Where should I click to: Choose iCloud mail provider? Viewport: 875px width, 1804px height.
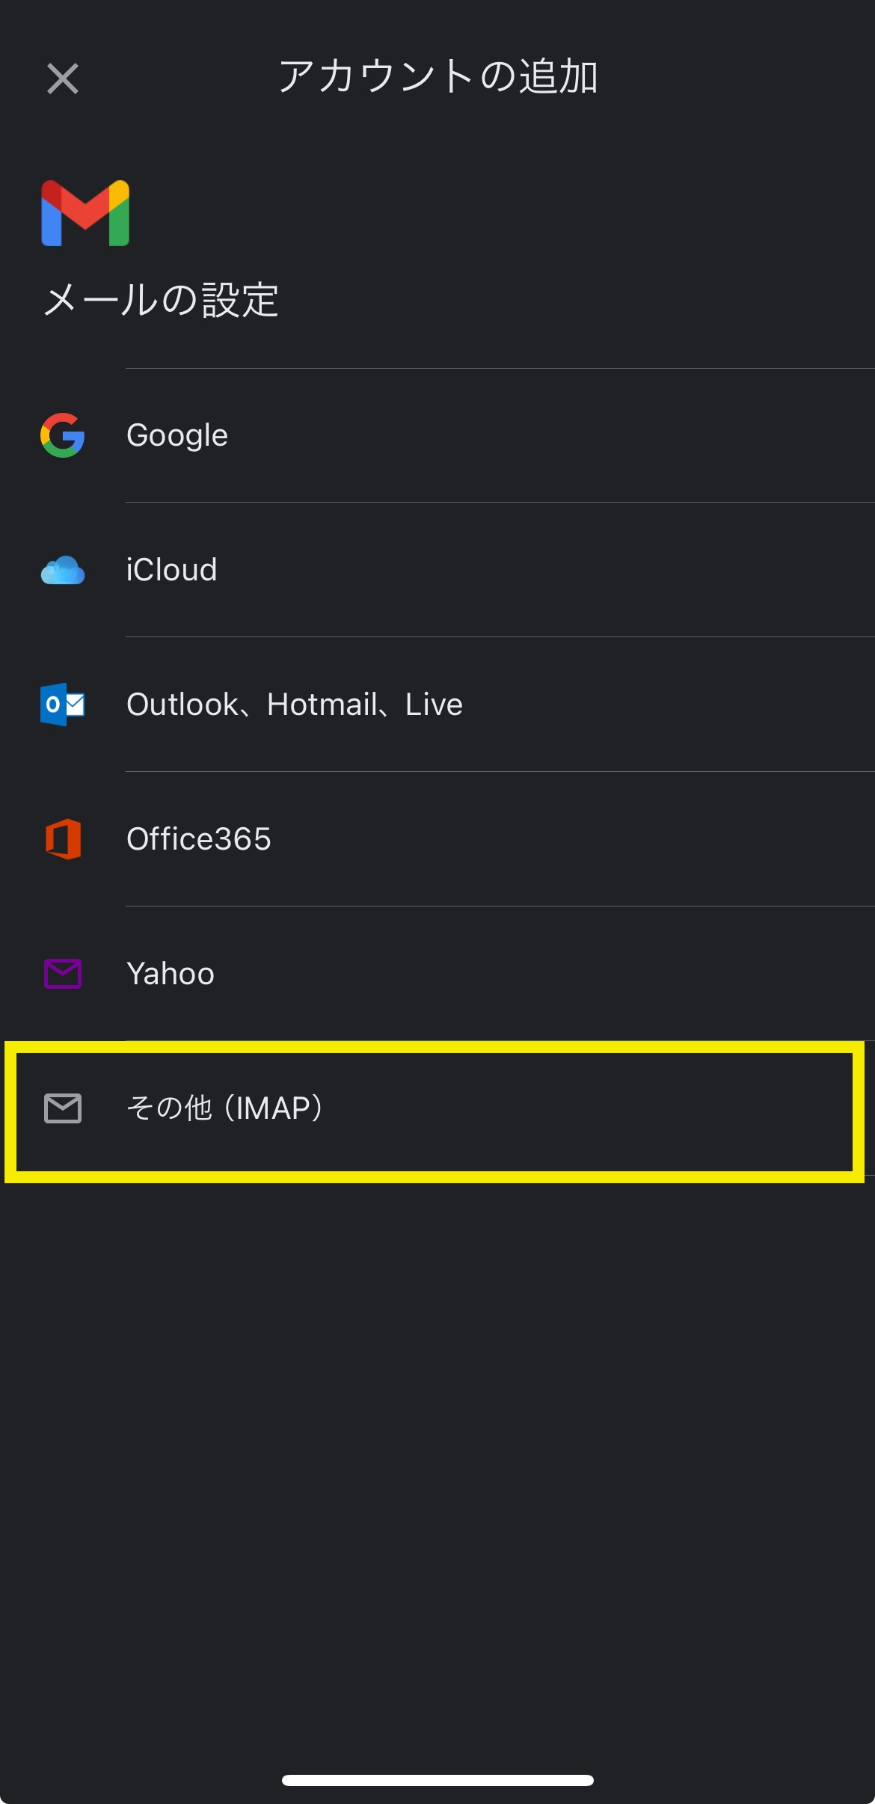[x=437, y=570]
